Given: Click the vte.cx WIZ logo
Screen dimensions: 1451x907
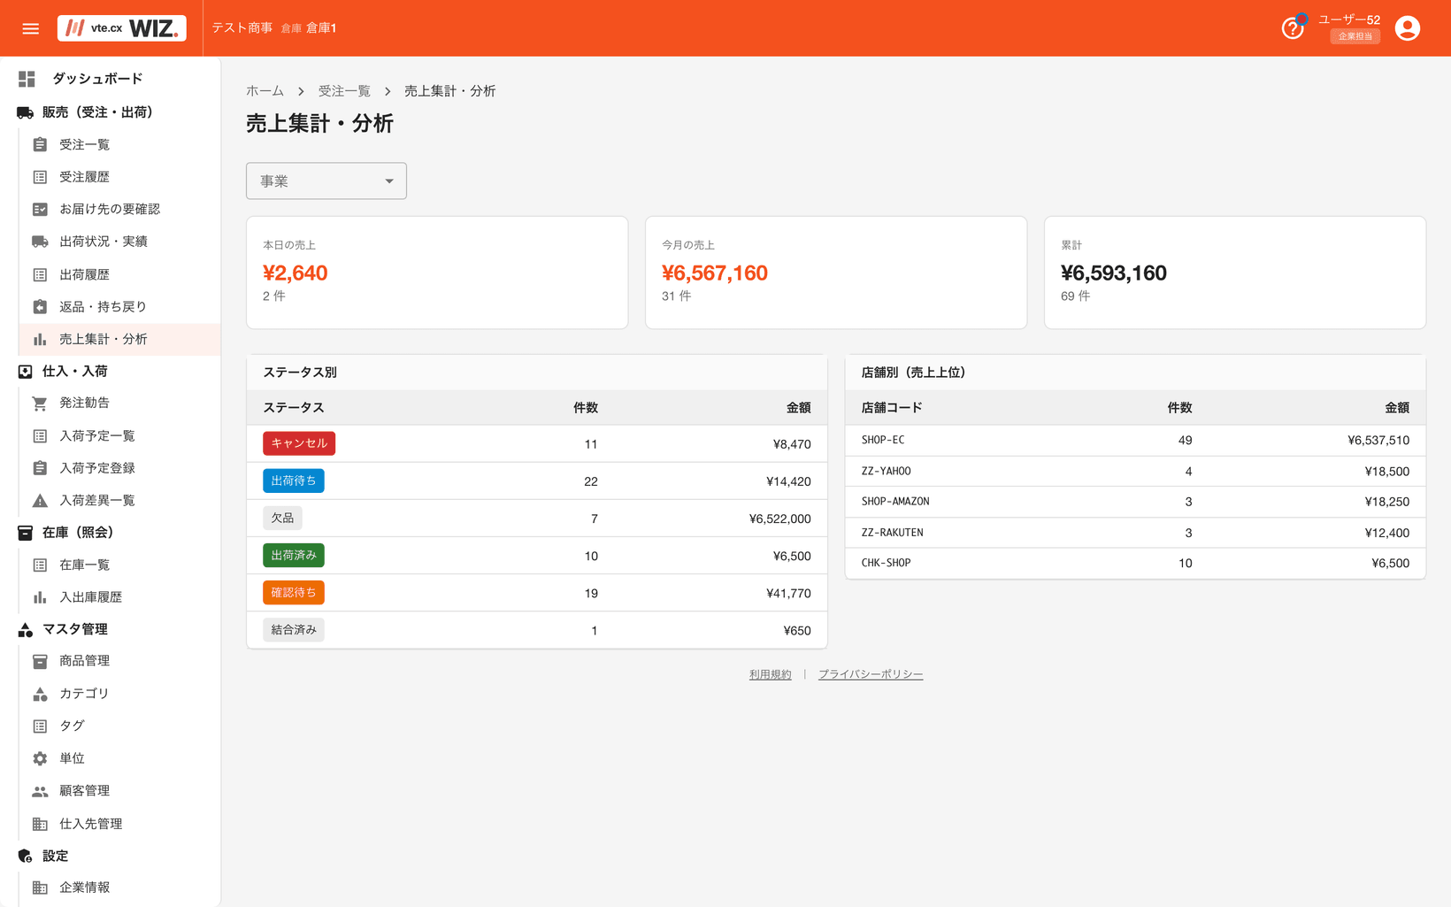Looking at the screenshot, I should point(122,28).
